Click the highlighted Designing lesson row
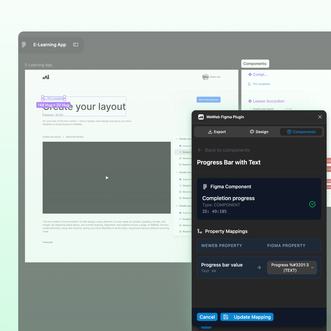The image size is (331, 331). [x=183, y=152]
